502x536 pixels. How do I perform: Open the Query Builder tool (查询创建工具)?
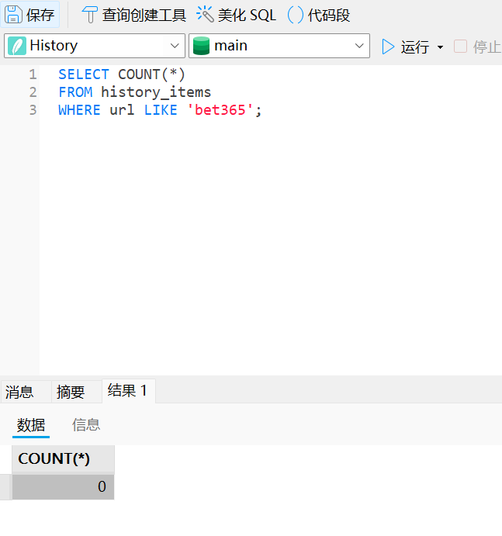pos(134,15)
